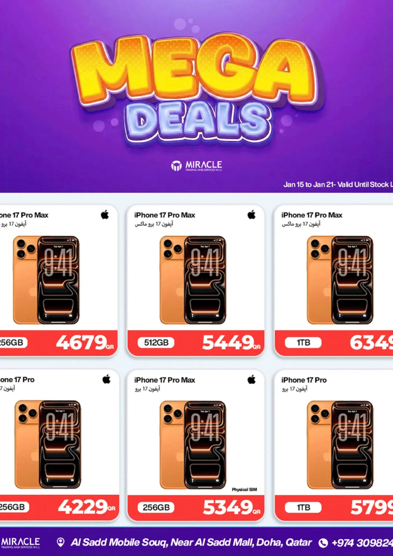Click the phone call icon in the footer
Screen dimensions: 393x556
323,543
